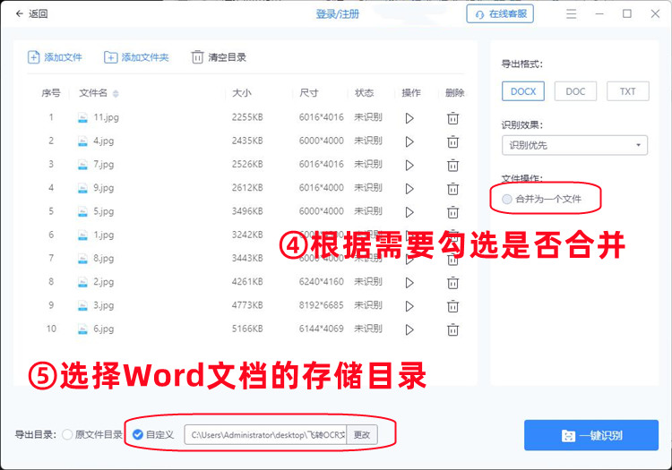This screenshot has width=672, height=470.
Task: Click the 一键识别 button
Action: click(591, 435)
